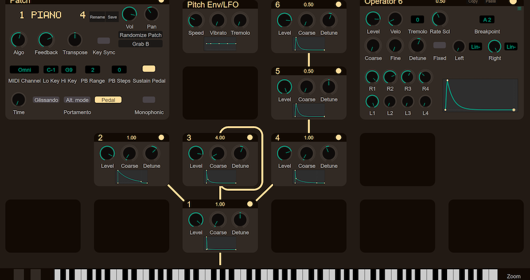Click operator 2's yellow enable dot
This screenshot has width=530, height=280.
pyautogui.click(x=161, y=138)
